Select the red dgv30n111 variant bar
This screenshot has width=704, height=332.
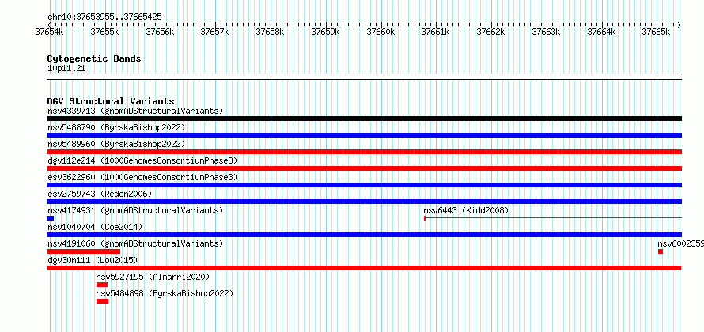[364, 268]
